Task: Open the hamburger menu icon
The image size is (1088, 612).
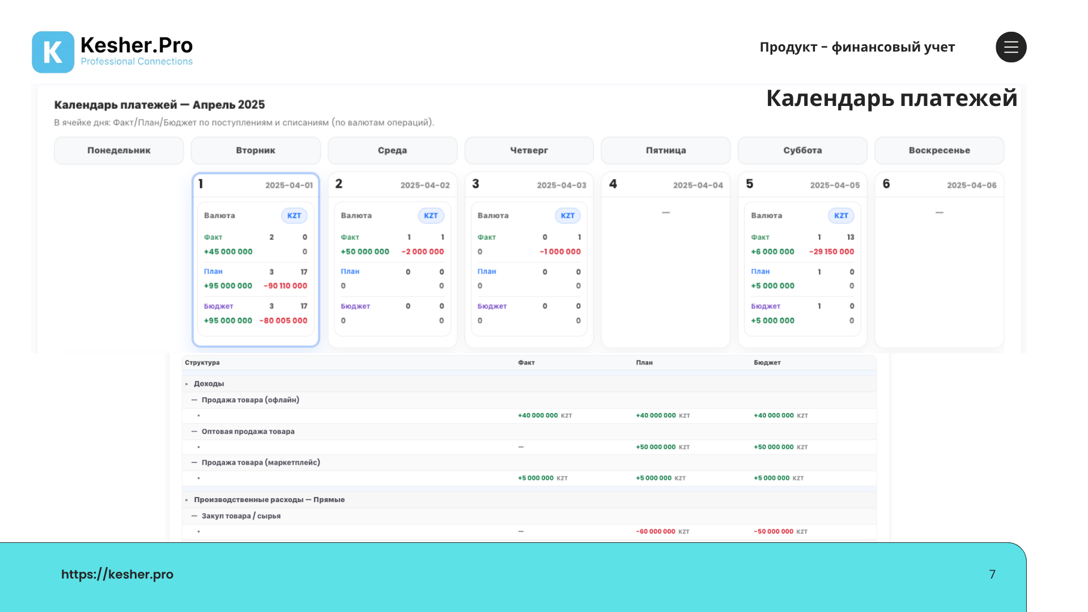Action: coord(1011,47)
